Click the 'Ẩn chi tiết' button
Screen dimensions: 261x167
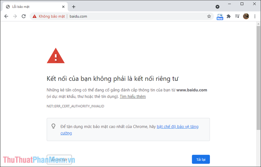(x=59, y=160)
